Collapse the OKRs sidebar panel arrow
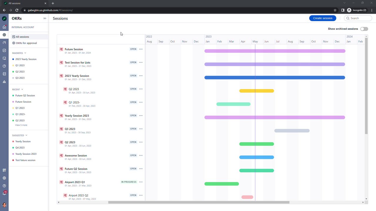The width and height of the screenshot is (376, 211). tap(45, 18)
